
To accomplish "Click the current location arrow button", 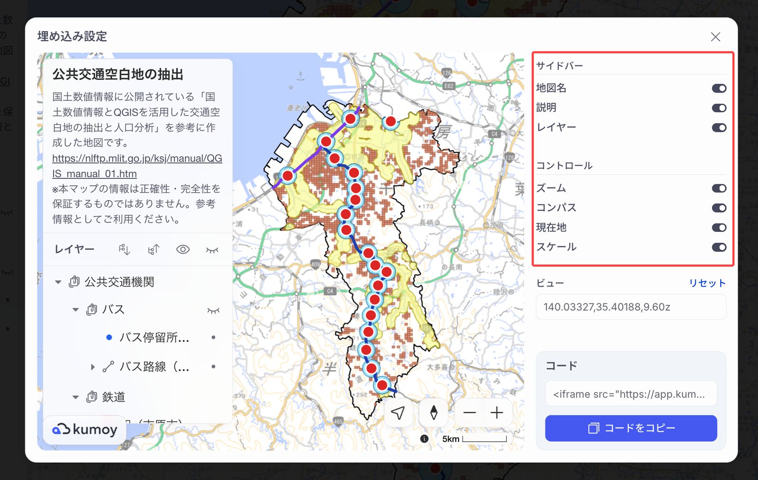I will [398, 413].
